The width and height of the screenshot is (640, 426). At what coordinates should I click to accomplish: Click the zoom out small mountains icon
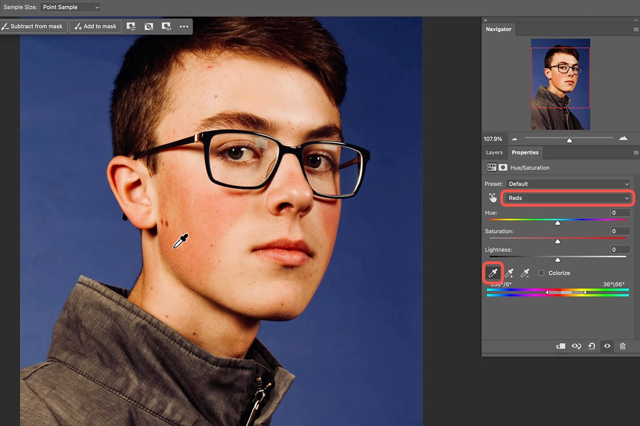point(515,139)
